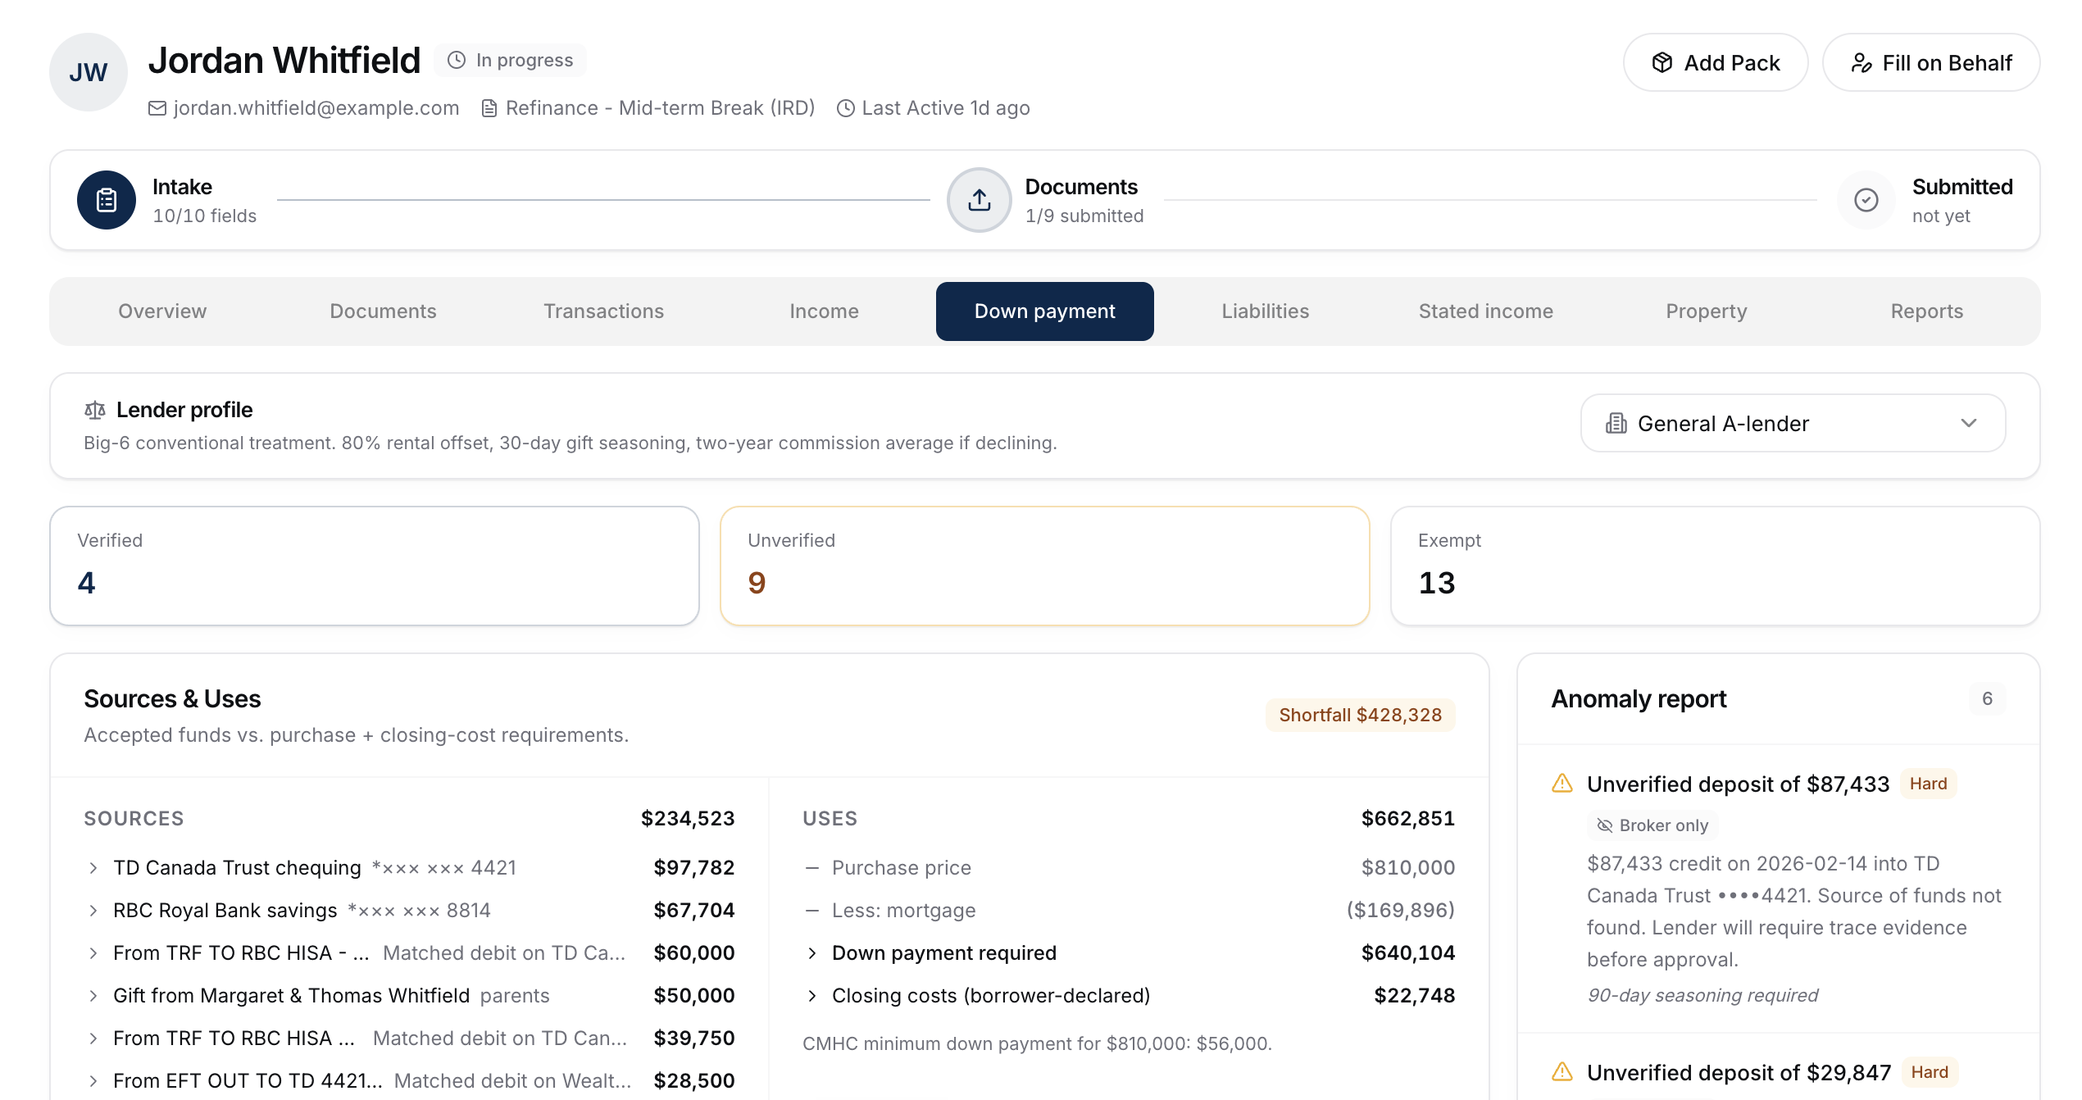
Task: Open the General A-lender dropdown
Action: point(1793,423)
